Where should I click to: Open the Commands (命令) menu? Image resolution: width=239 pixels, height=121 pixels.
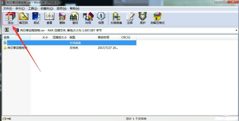click(x=20, y=9)
